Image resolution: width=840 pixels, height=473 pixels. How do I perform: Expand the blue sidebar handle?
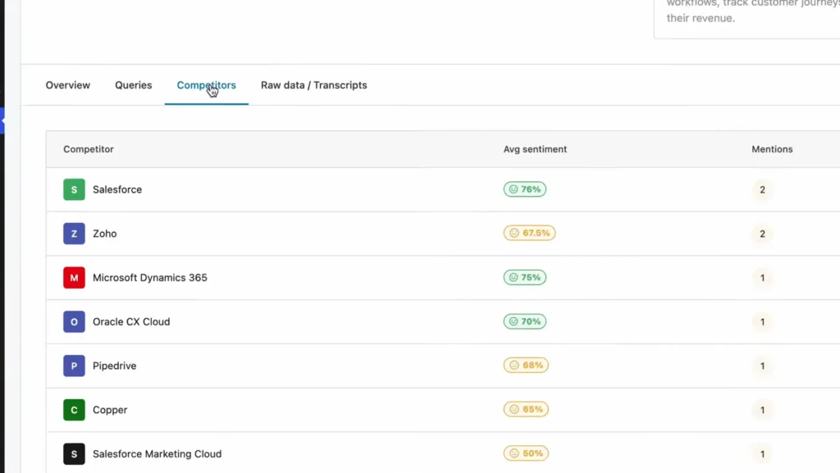(2, 121)
